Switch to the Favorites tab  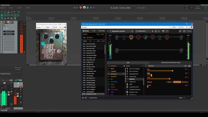[x=101, y=31]
